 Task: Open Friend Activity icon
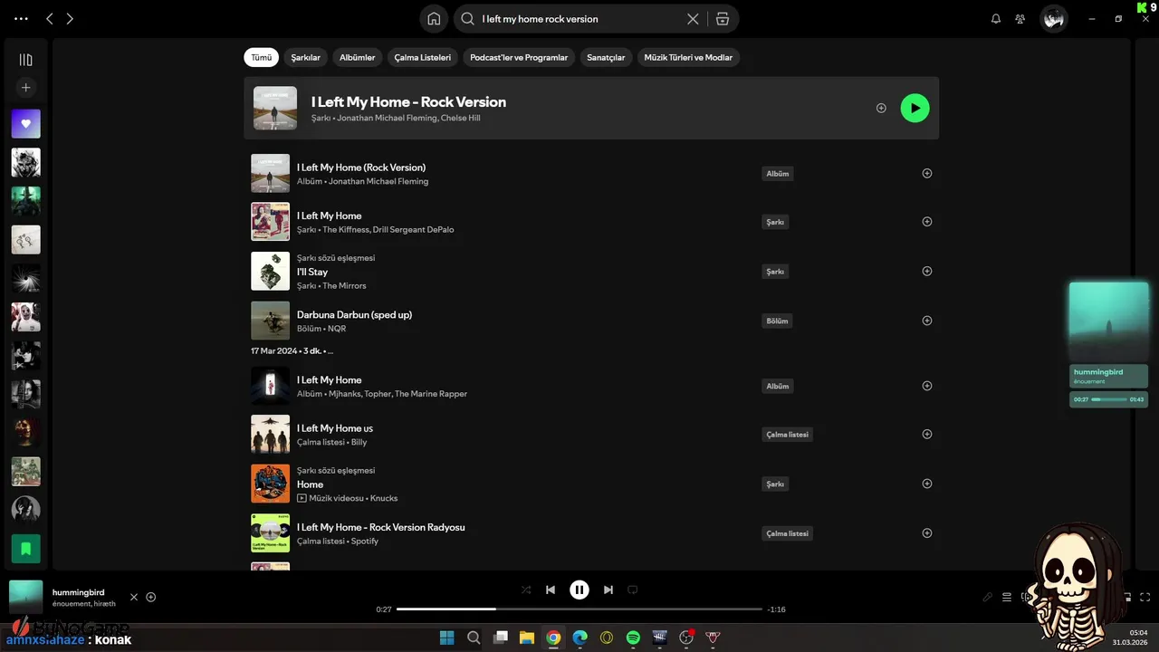click(x=1020, y=19)
